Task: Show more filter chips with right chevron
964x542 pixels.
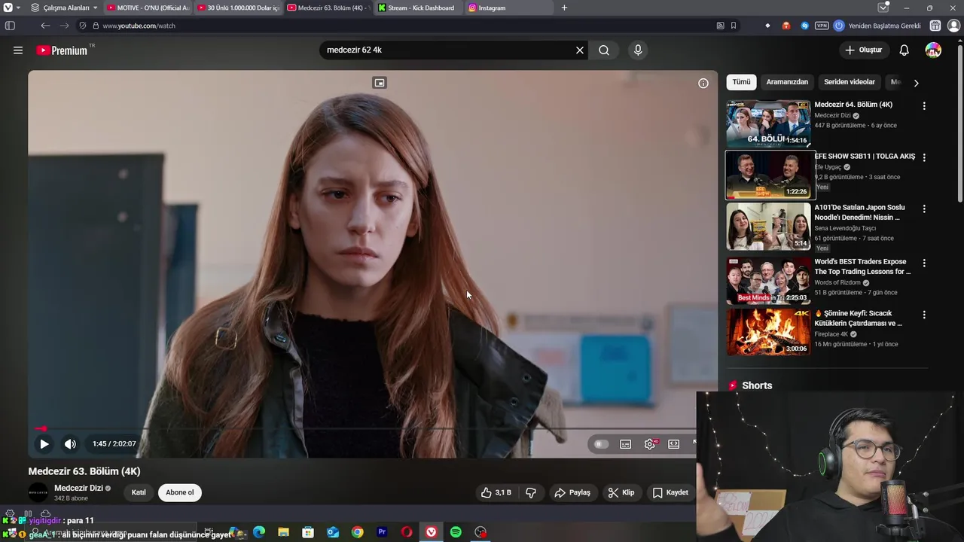Action: 916,83
